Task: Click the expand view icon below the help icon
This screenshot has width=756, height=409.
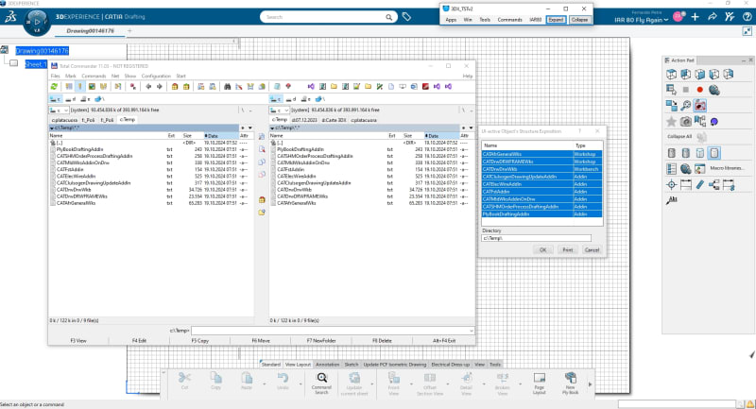Action: [747, 31]
